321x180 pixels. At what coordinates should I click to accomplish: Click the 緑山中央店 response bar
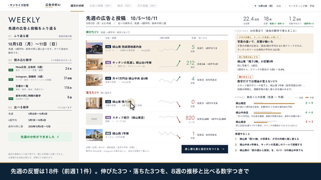pyautogui.click(x=267, y=112)
